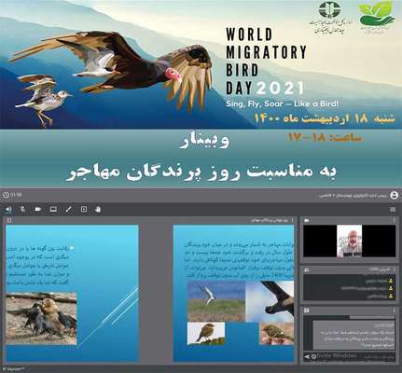402x373 pixels.
Task: Select the first participant in list
Action: coord(350,281)
